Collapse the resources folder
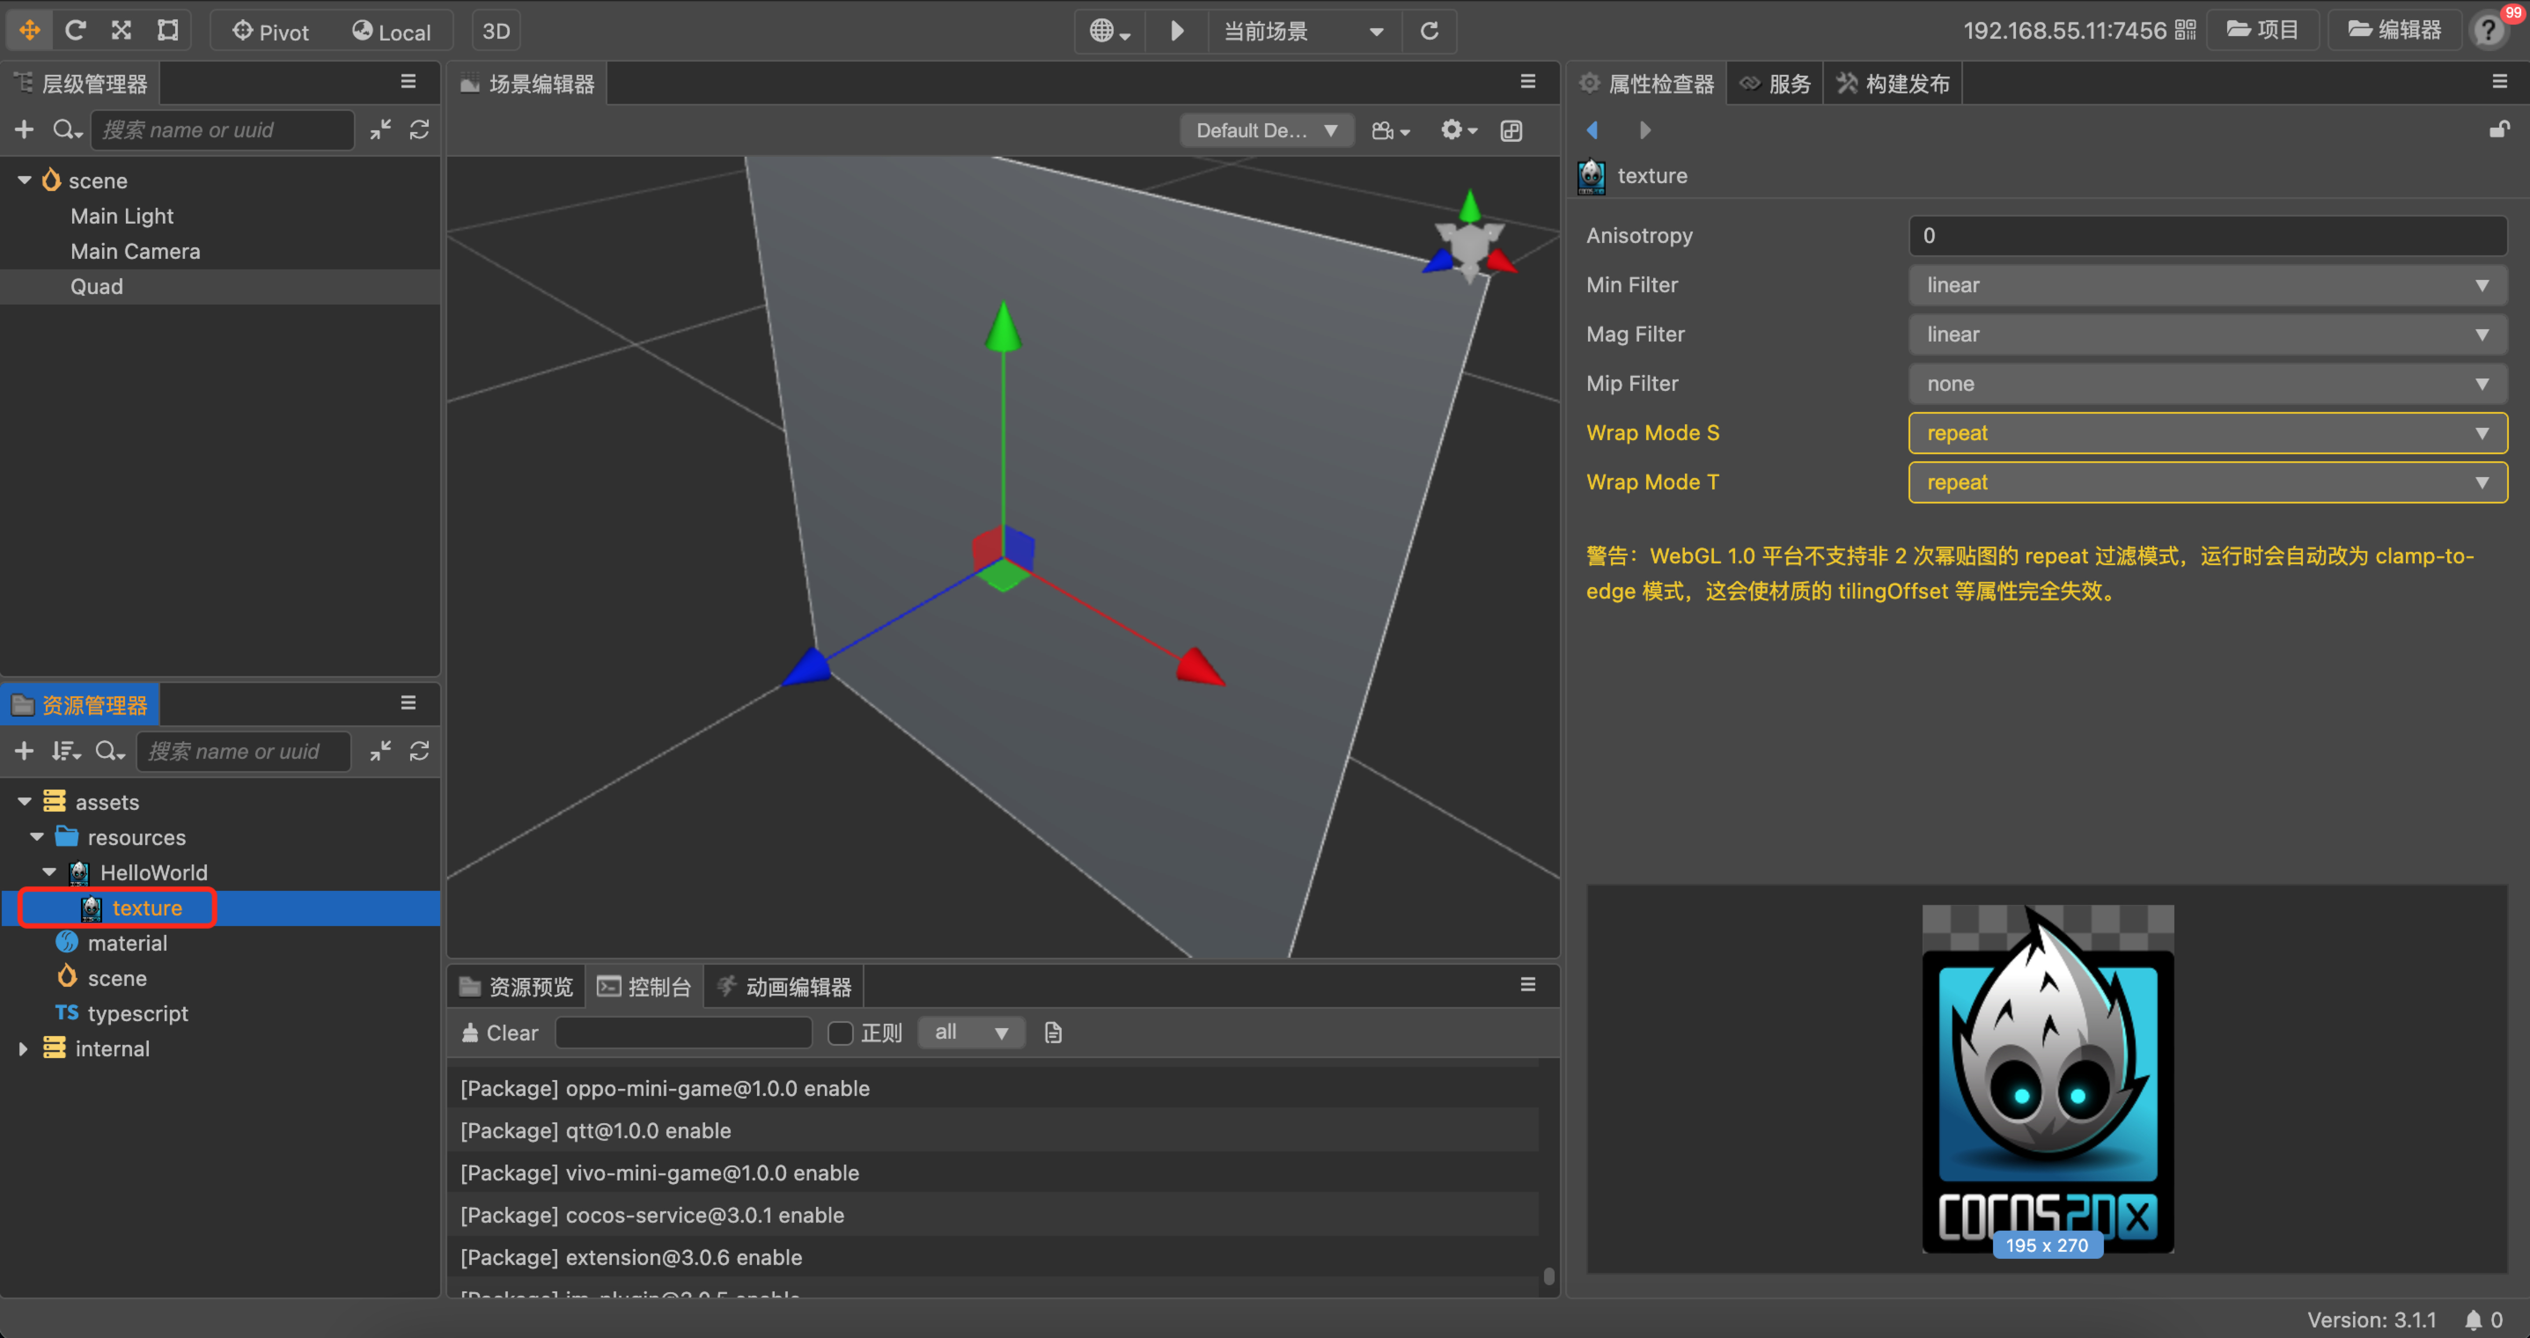Image resolution: width=2530 pixels, height=1338 pixels. [37, 837]
